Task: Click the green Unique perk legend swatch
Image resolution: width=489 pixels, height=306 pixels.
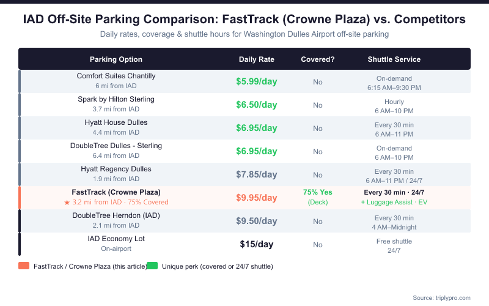Action: (152, 266)
